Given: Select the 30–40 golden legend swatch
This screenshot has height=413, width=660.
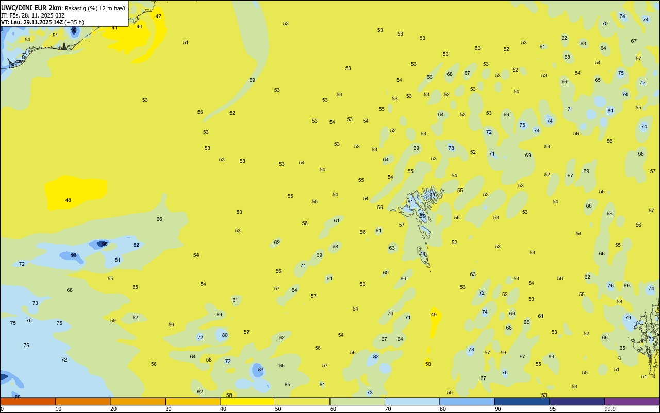Looking at the screenshot, I should click(192, 401).
